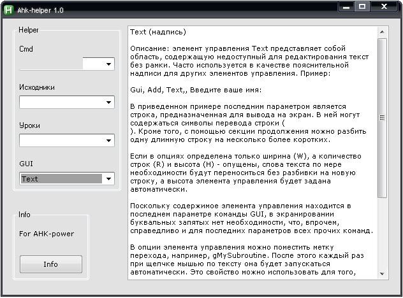The height and width of the screenshot is (298, 403).
Task: Open the Cmd dropdown list
Action: pyautogui.click(x=108, y=64)
